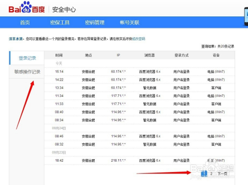Click the IP cell in the 13:34 row
Screen dimensions: 248x185
point(119,88)
